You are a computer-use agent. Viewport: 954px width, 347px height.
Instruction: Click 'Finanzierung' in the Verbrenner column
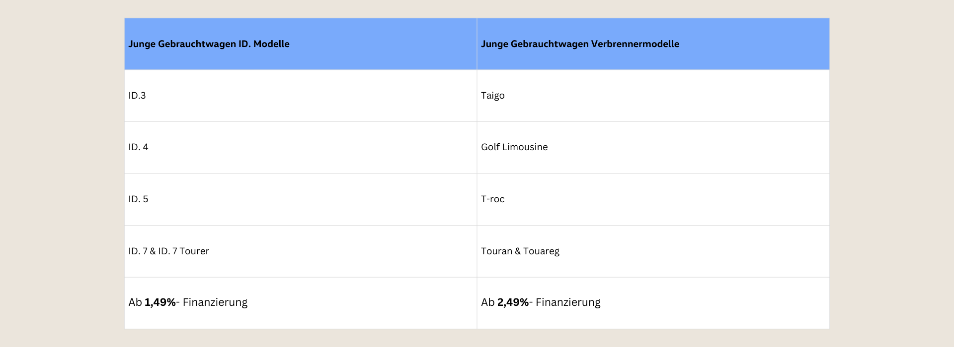point(568,302)
